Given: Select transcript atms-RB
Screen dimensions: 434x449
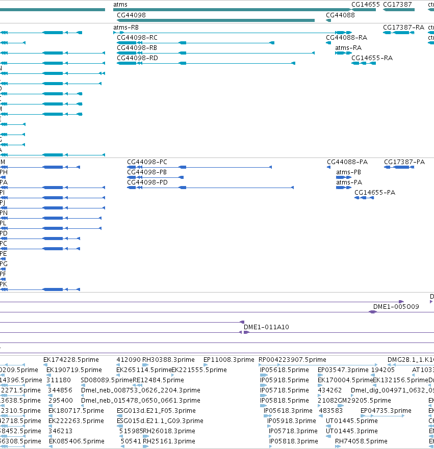Looking at the screenshot, I should tap(233, 33).
